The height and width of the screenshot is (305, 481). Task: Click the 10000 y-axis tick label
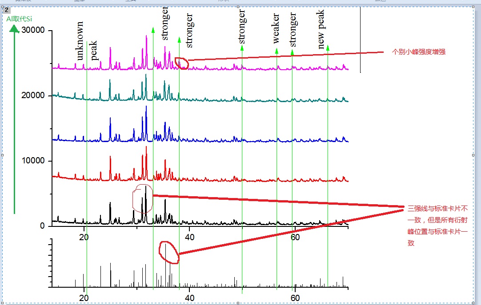33,160
